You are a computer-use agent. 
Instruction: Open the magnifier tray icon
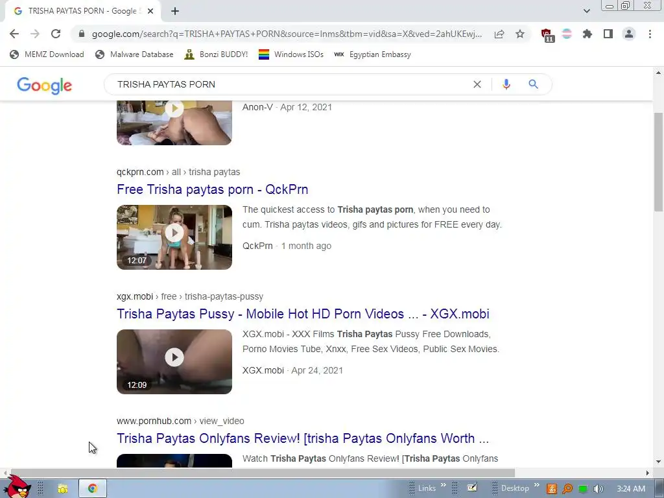(x=567, y=489)
